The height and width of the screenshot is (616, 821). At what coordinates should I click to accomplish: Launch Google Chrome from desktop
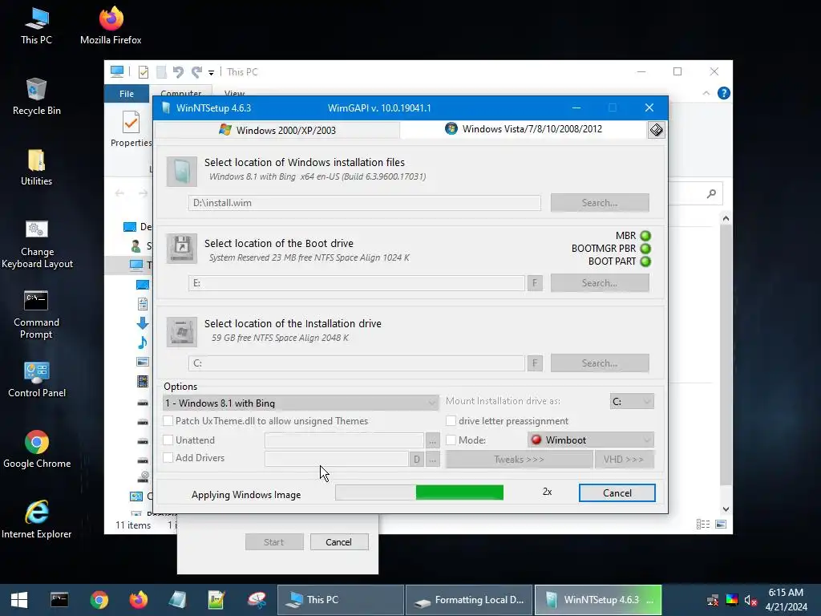pyautogui.click(x=37, y=449)
